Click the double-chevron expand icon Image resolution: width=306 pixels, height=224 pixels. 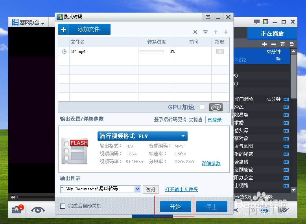click(253, 210)
